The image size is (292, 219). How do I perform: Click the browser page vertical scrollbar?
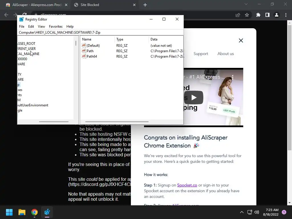click(289, 88)
